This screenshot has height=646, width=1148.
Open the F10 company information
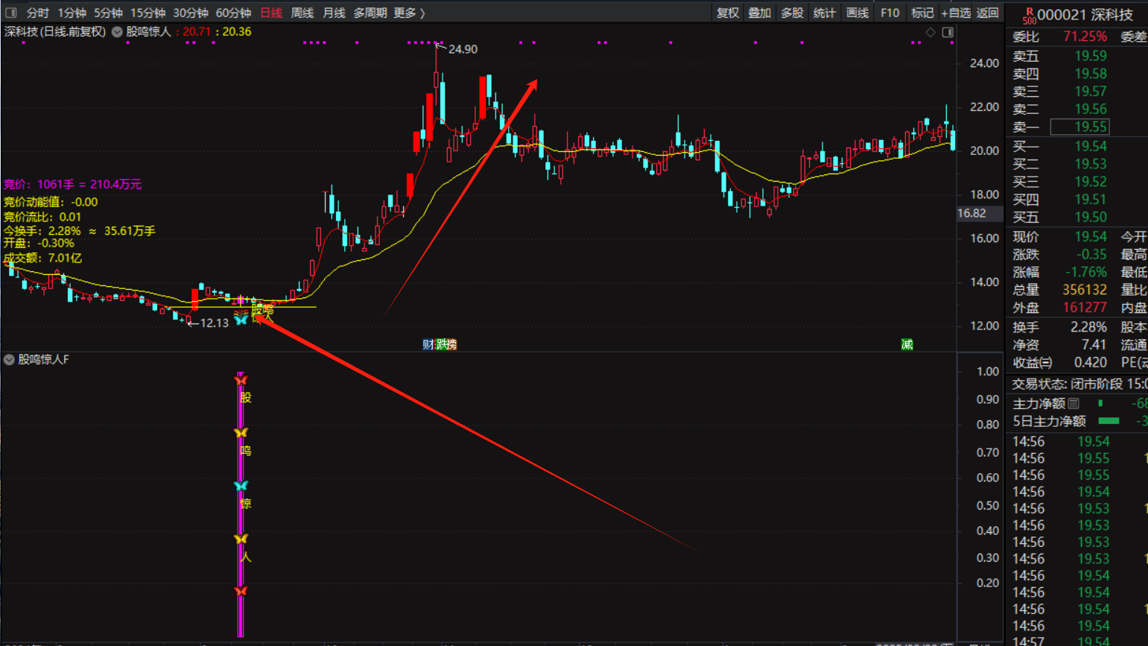click(x=889, y=13)
